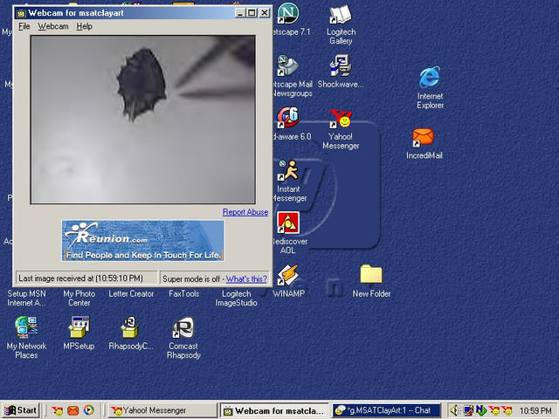Click the Webcam for msatcla... taskbar button
Viewport: 559px width, 419px height.
click(x=274, y=411)
